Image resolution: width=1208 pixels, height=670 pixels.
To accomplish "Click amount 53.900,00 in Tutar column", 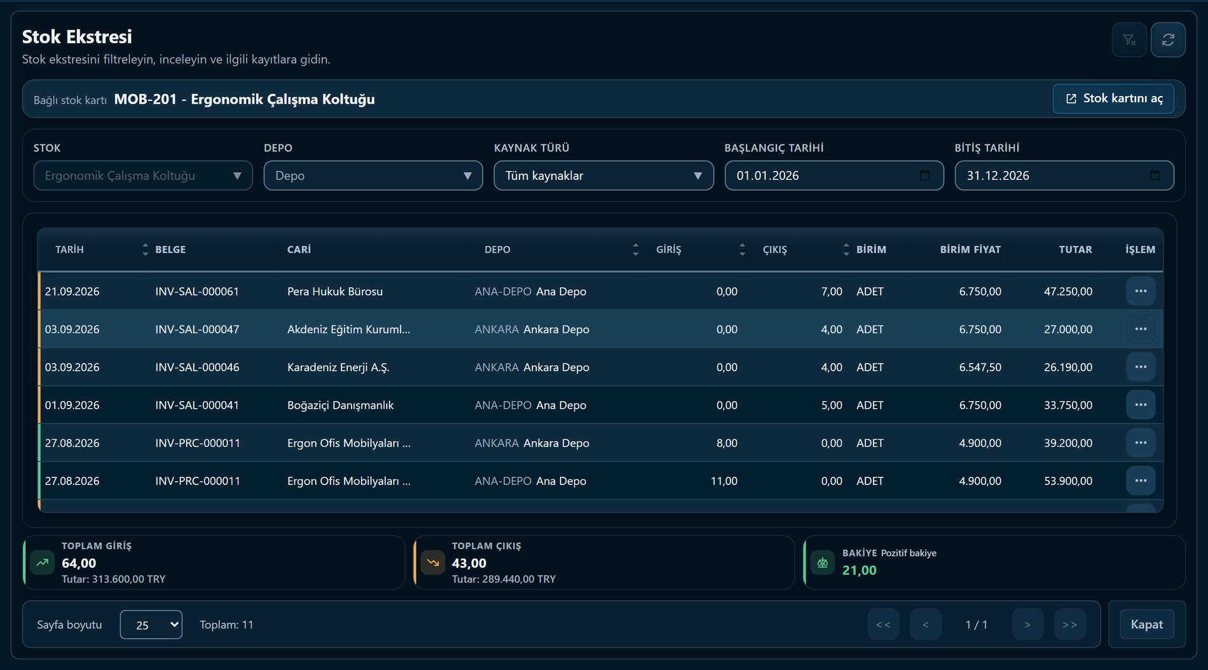I will pos(1068,481).
